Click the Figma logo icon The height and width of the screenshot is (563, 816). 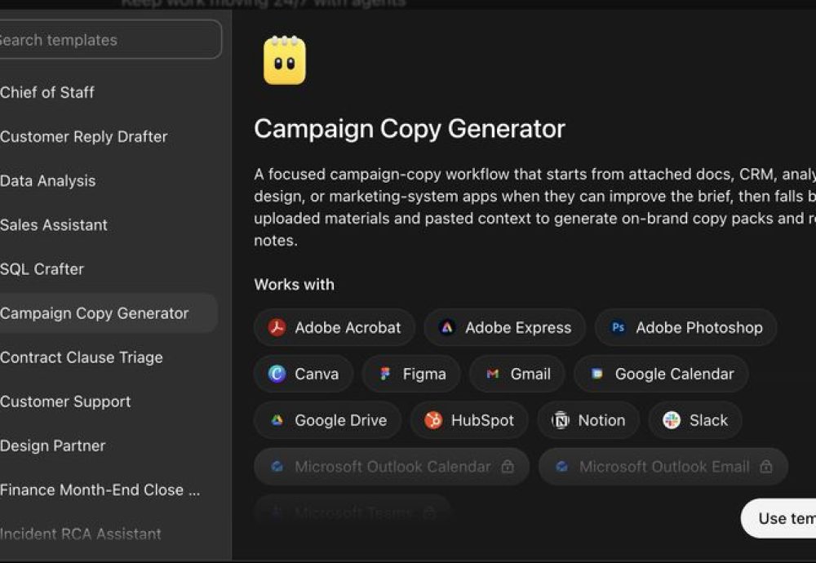[x=385, y=374]
